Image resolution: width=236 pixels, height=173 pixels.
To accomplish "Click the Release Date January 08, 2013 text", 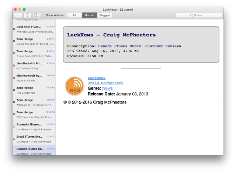I will click(x=118, y=94).
